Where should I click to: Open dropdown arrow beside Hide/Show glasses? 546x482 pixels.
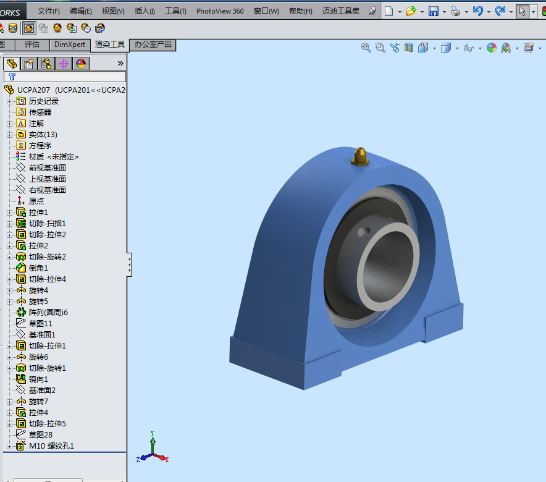480,48
